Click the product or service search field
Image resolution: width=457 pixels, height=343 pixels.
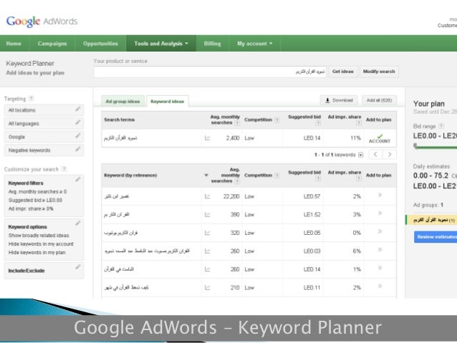coord(210,72)
